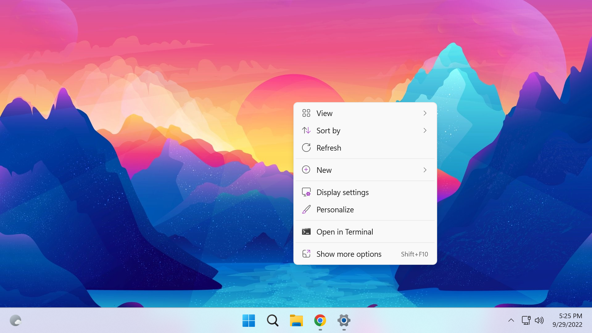Click the Open in Terminal icon
Viewport: 592px width, 333px height.
pos(306,231)
